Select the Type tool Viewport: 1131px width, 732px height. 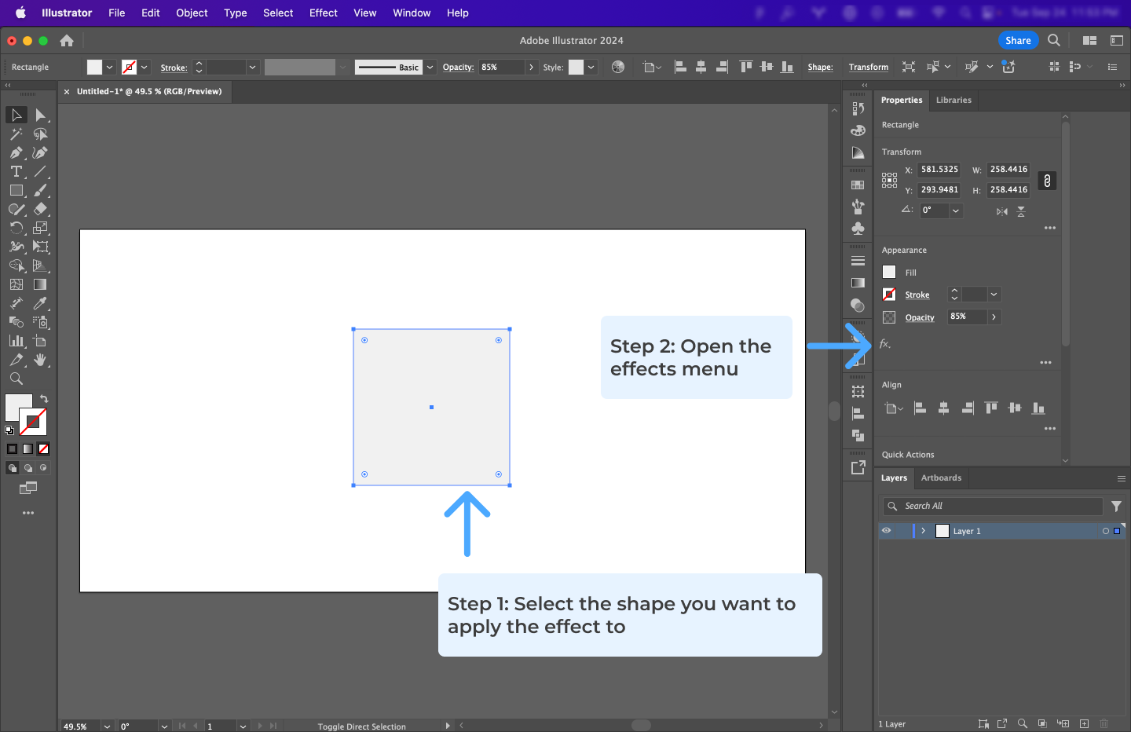[16, 172]
